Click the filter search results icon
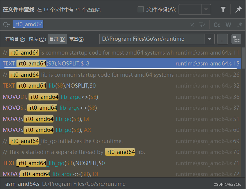Viewport: 246px width, 189px height. (x=223, y=9)
